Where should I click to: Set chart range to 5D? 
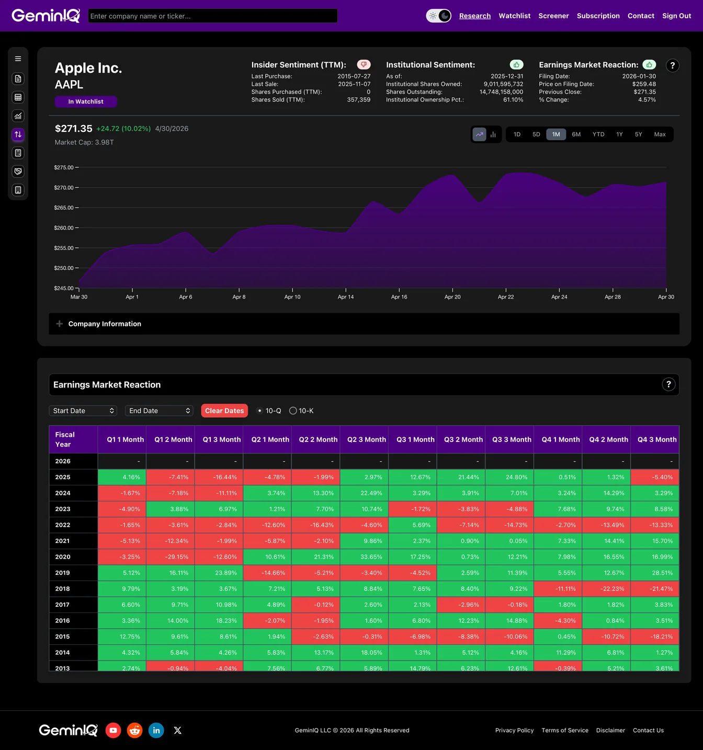(536, 134)
